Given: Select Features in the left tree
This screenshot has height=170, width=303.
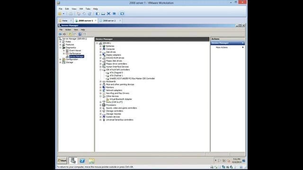Looking at the screenshot, I should tap(70, 44).
